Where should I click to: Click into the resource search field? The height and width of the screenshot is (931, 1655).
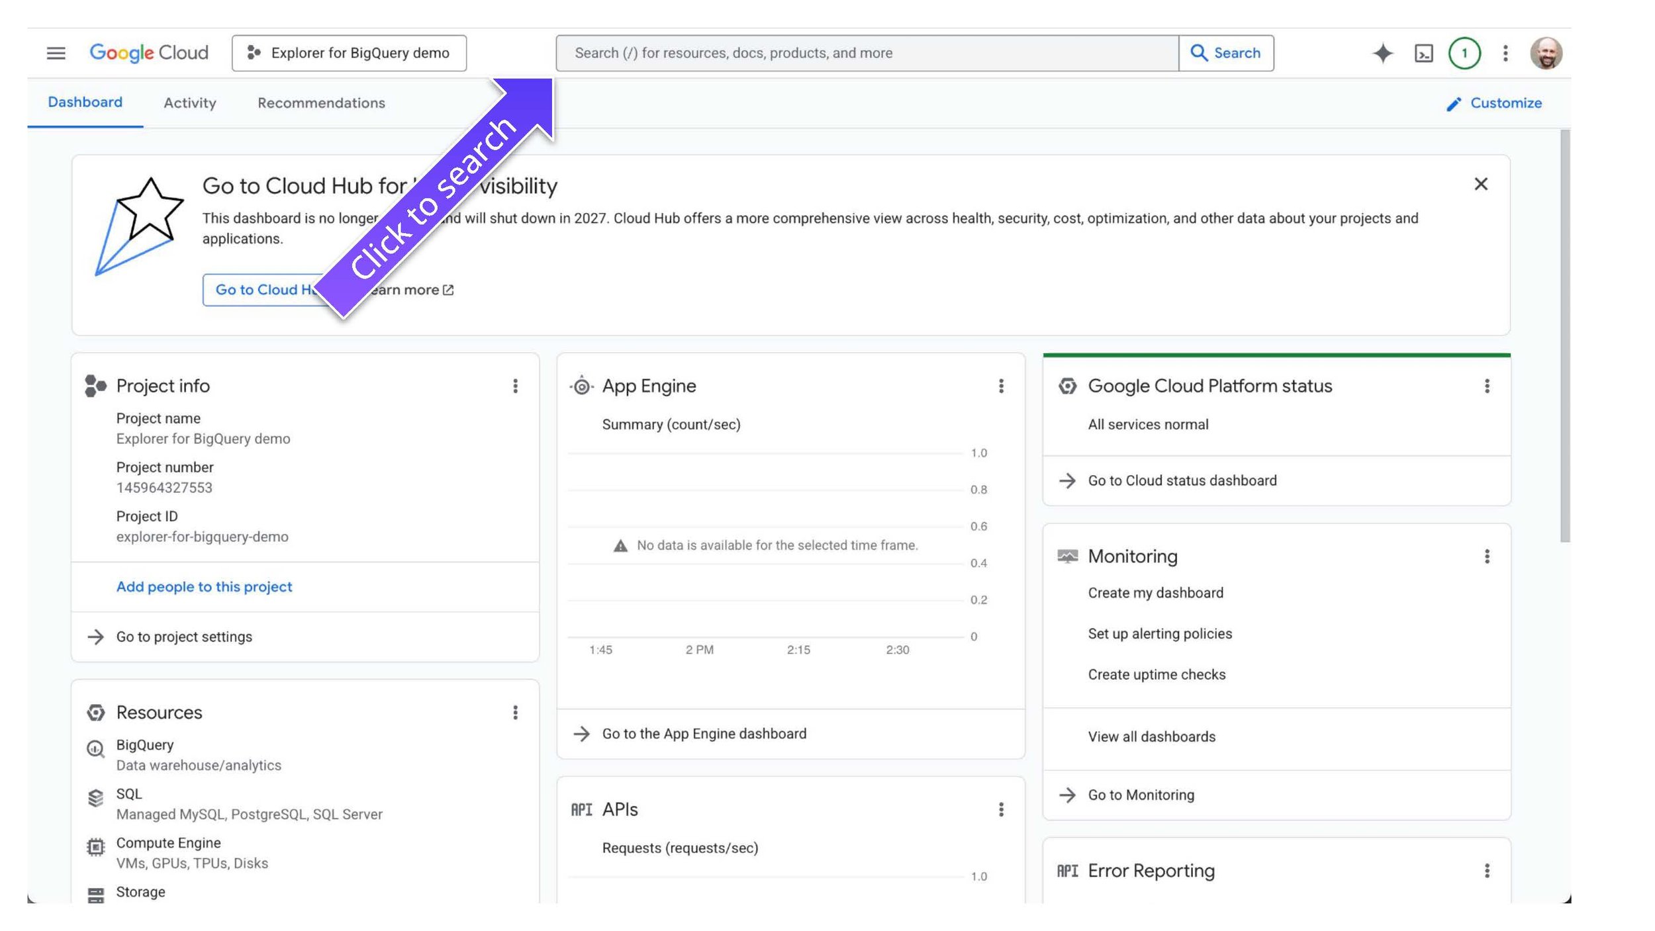pyautogui.click(x=861, y=53)
